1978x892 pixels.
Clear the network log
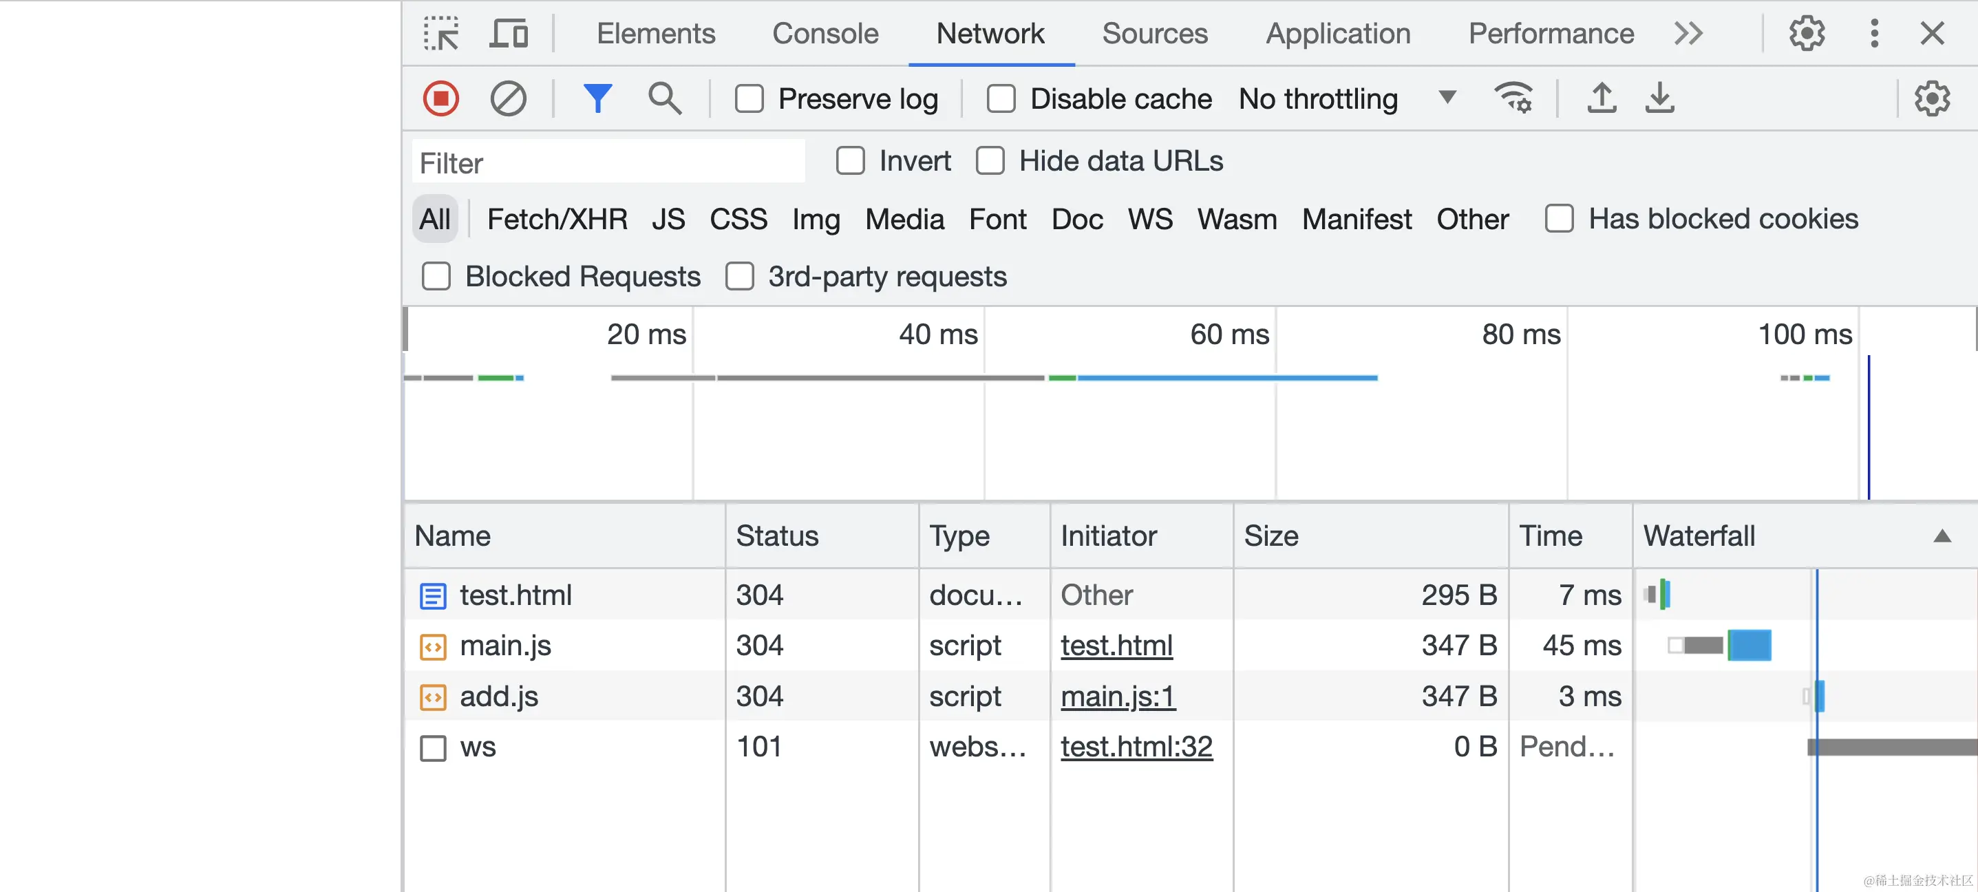click(x=509, y=98)
